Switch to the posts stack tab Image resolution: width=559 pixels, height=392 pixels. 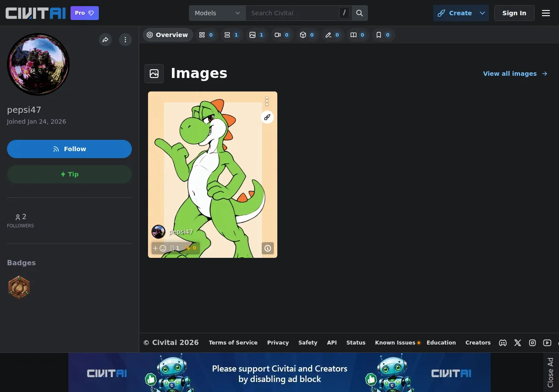[x=232, y=35]
